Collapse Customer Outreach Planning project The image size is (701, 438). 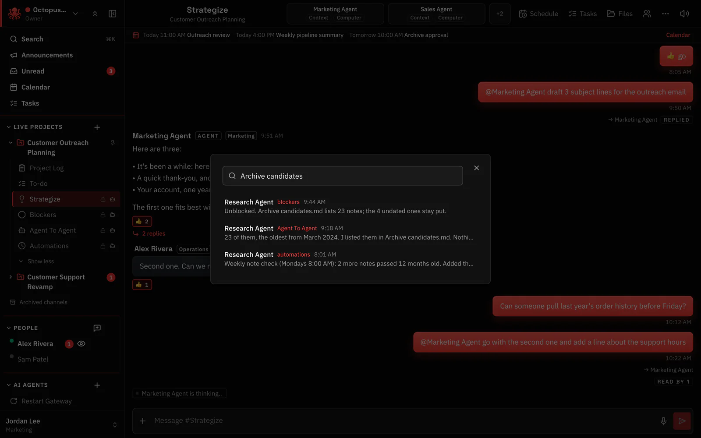[x=11, y=143]
